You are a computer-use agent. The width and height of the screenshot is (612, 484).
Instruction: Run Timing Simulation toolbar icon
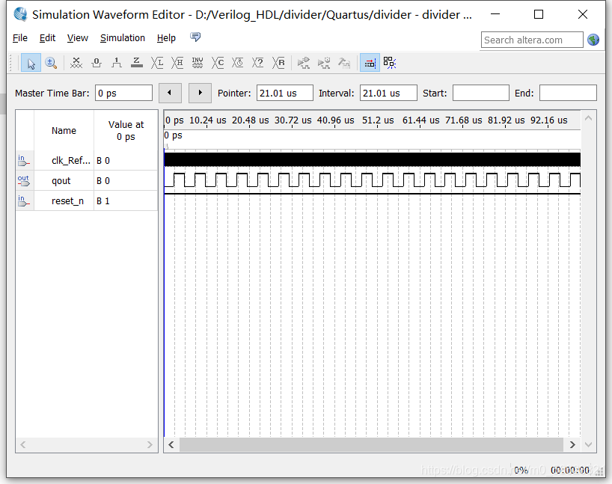click(x=323, y=63)
